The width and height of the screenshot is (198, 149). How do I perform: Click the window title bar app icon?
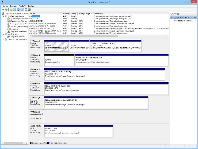point(2,2)
